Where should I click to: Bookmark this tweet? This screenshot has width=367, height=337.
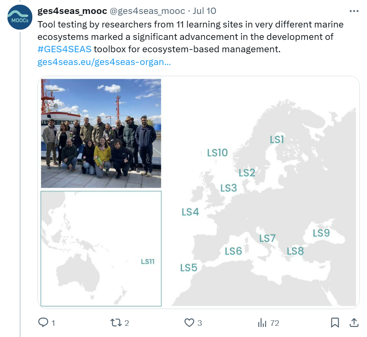(335, 323)
